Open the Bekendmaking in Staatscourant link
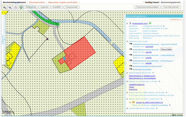Image resolution: width=186 pixels, height=117 pixels. pos(142,76)
